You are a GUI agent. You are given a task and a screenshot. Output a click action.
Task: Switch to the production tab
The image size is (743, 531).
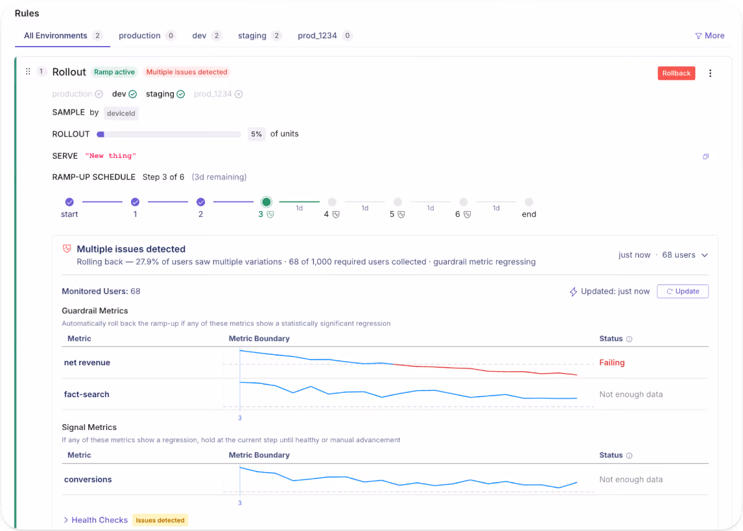[x=147, y=36]
